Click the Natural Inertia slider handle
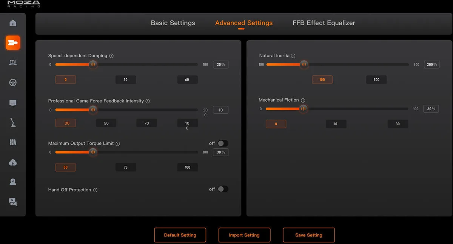 [x=304, y=65]
